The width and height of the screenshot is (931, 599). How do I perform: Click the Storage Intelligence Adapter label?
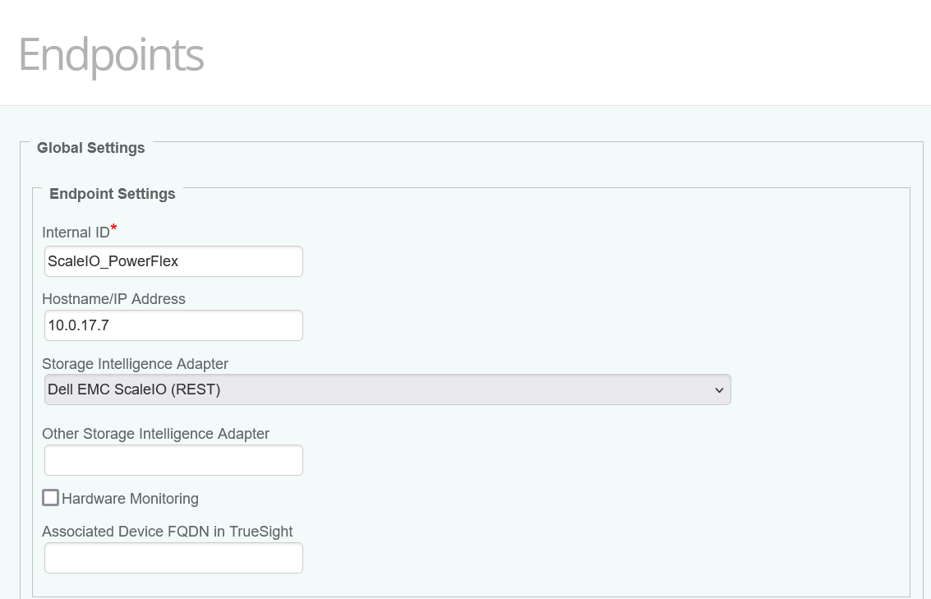pyautogui.click(x=135, y=364)
